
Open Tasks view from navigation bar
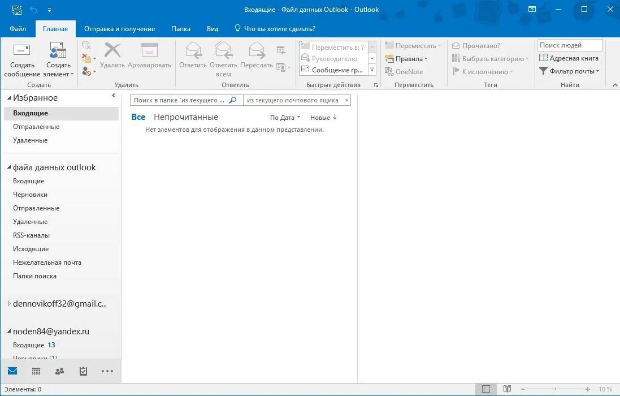click(x=84, y=371)
